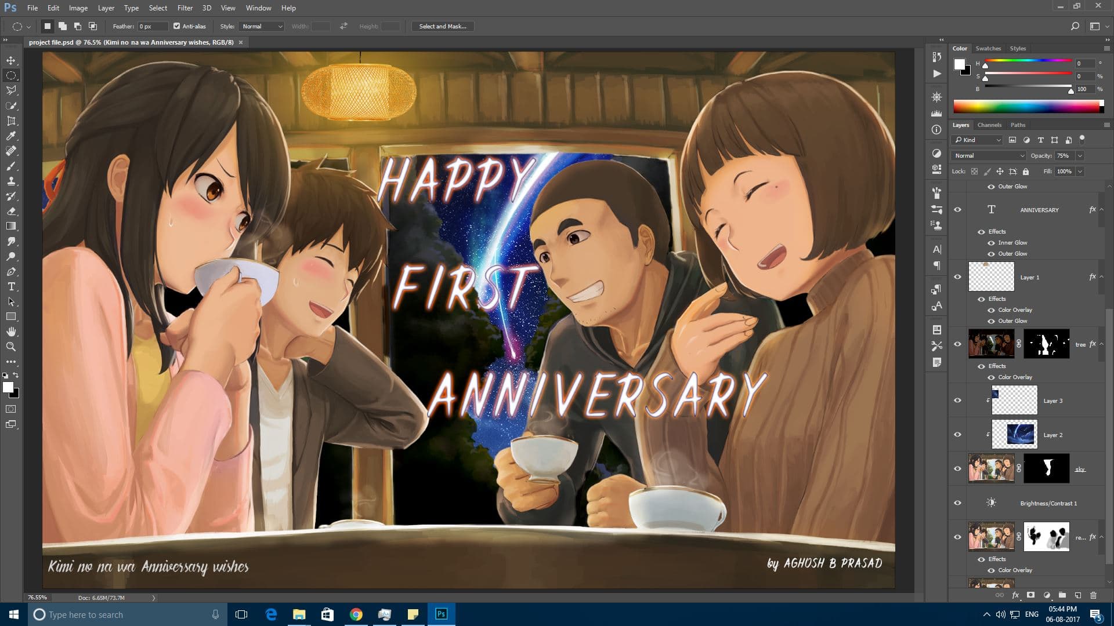Toggle the Anti-alias checkbox
The width and height of the screenshot is (1114, 626).
pyautogui.click(x=177, y=26)
